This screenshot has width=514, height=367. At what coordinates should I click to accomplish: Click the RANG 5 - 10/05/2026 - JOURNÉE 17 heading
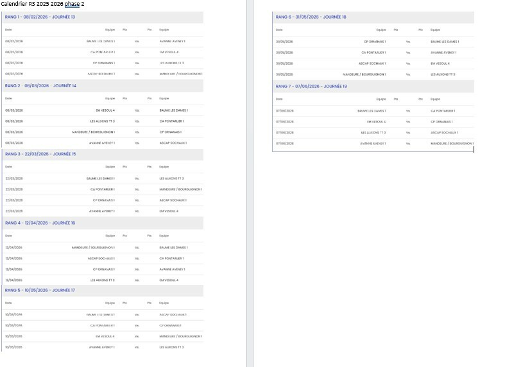40,290
